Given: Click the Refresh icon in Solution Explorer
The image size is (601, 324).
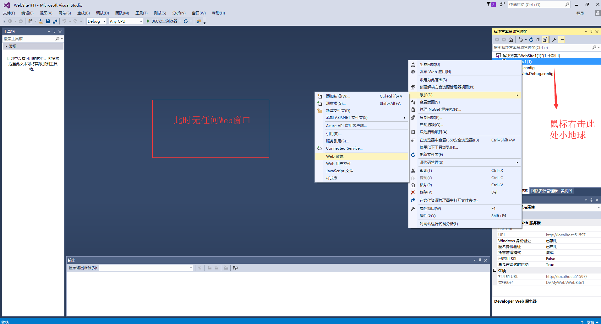Looking at the screenshot, I should point(531,40).
